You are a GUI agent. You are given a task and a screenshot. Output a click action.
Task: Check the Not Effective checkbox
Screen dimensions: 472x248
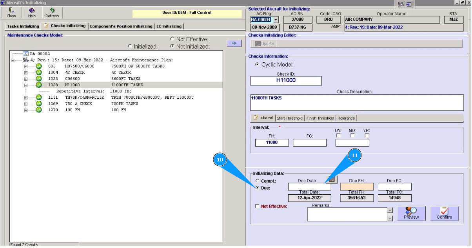[x=257, y=206]
